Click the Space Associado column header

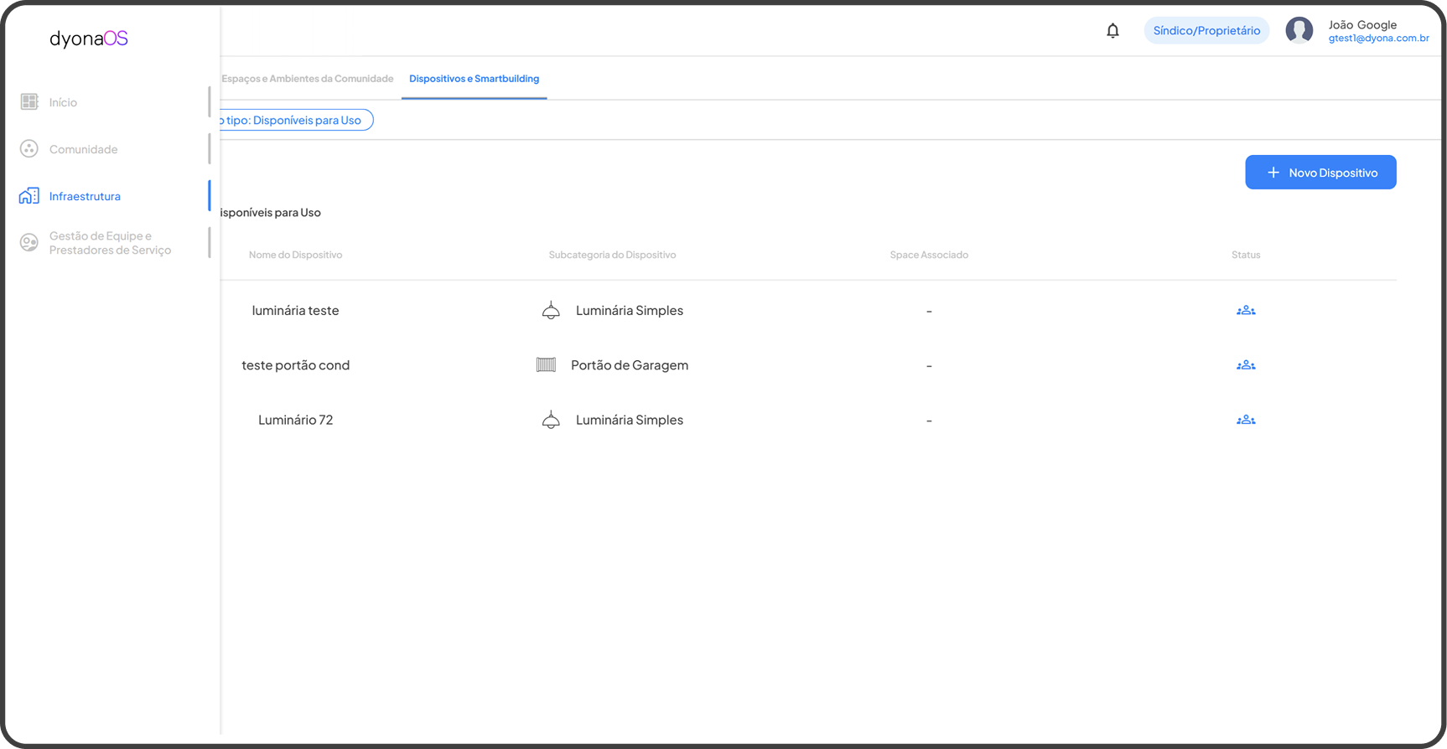tap(929, 255)
